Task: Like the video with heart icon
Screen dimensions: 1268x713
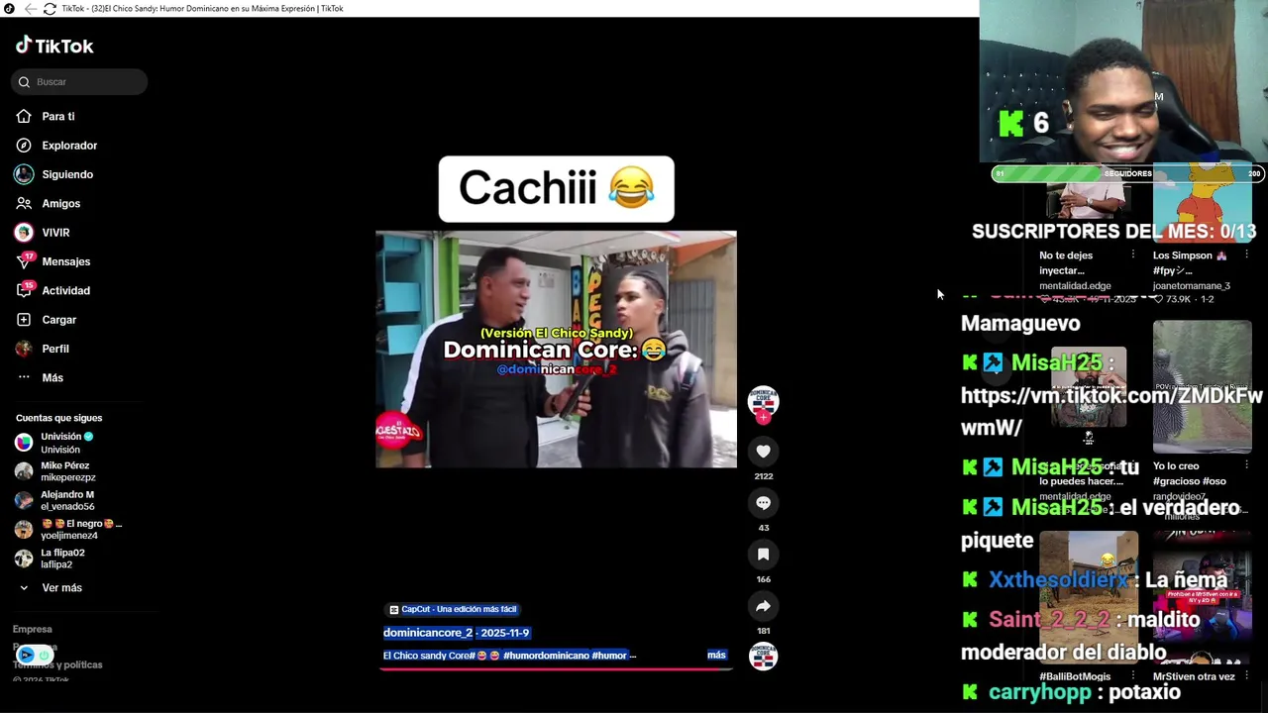Action: [763, 452]
